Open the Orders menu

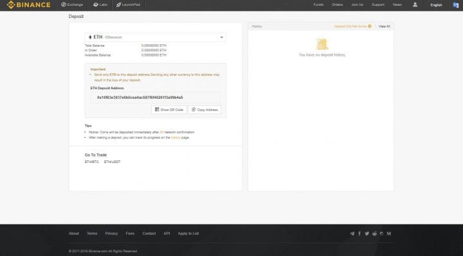coord(337,4)
